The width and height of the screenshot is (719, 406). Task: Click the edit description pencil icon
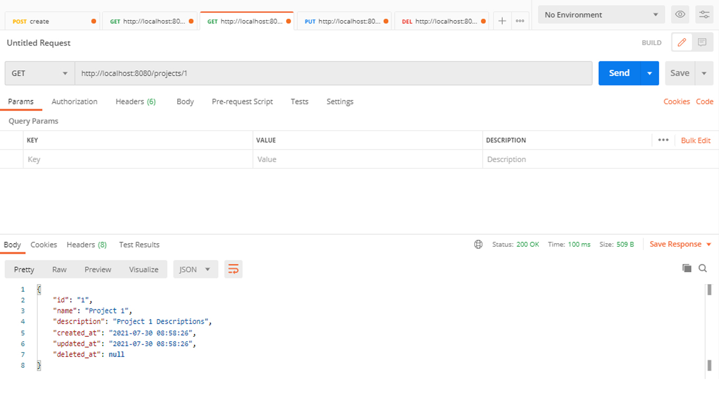coord(681,42)
